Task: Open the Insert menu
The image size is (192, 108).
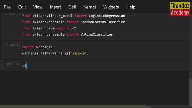Action: click(55, 7)
